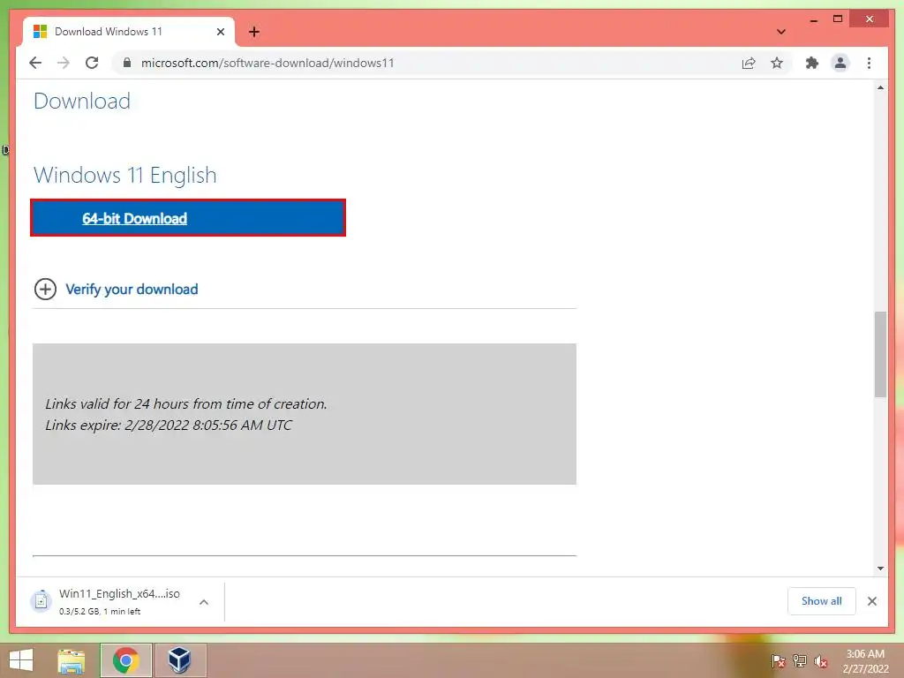Expand the Verify your download section

coord(46,289)
